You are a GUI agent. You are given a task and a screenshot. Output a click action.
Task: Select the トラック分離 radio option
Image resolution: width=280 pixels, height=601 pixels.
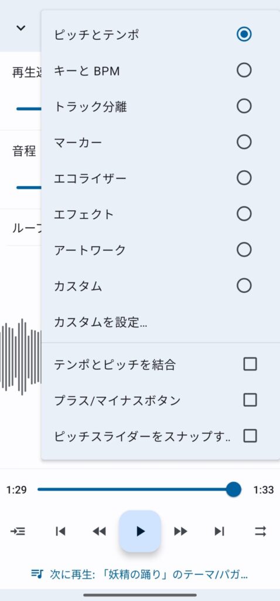coord(244,106)
